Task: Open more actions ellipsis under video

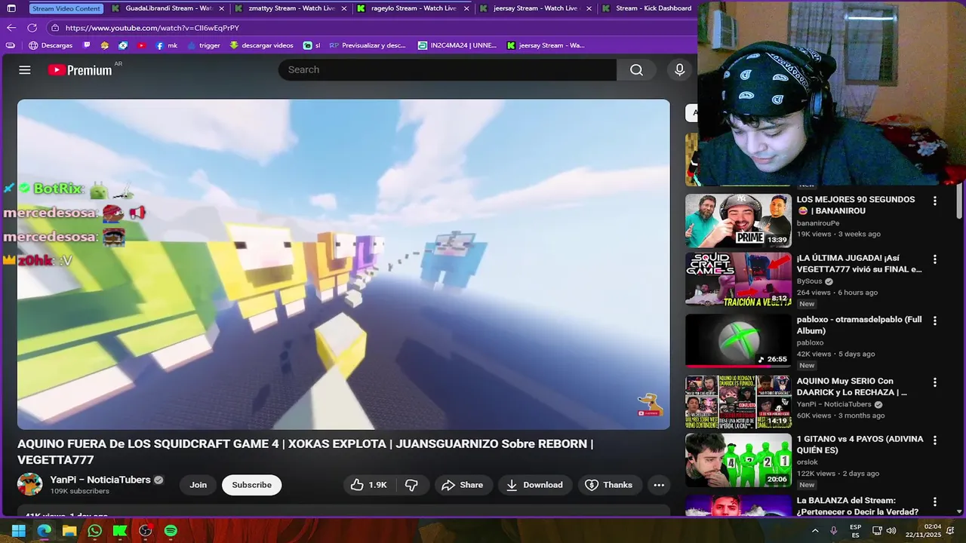Action: 659,485
